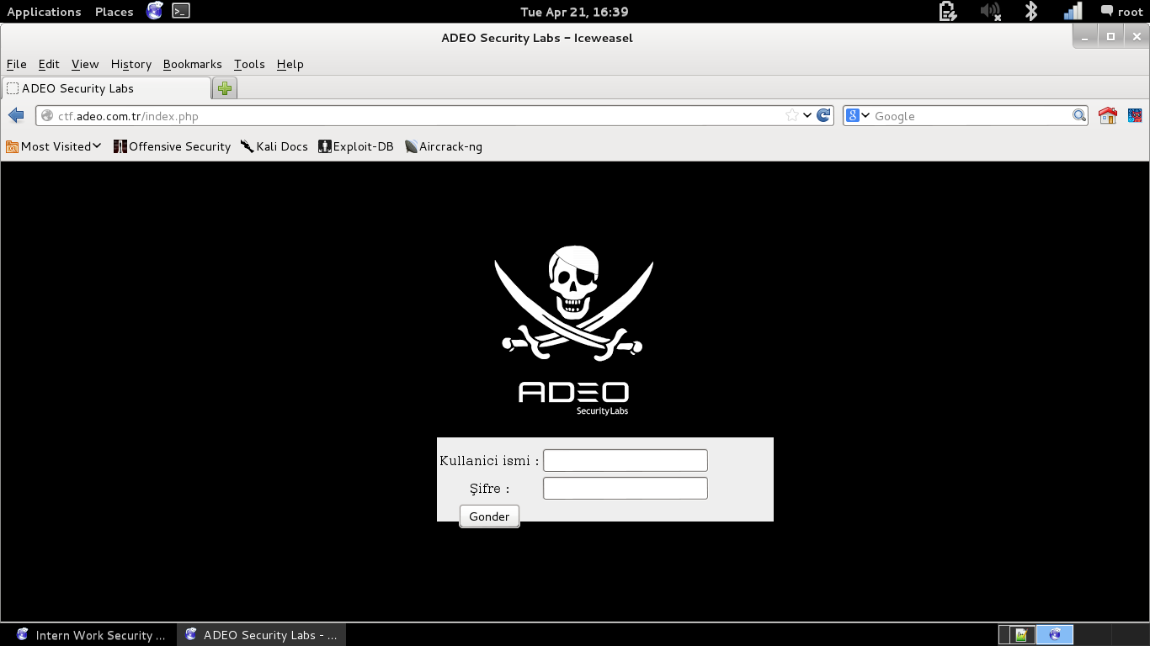The height and width of the screenshot is (646, 1150).
Task: Open the Google search engine selector
Action: pyautogui.click(x=858, y=115)
